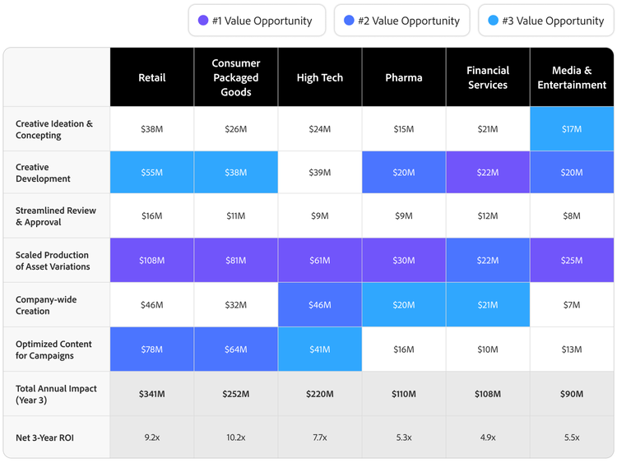
Task: Click the $341M Retail total annual impact
Action: click(x=152, y=394)
